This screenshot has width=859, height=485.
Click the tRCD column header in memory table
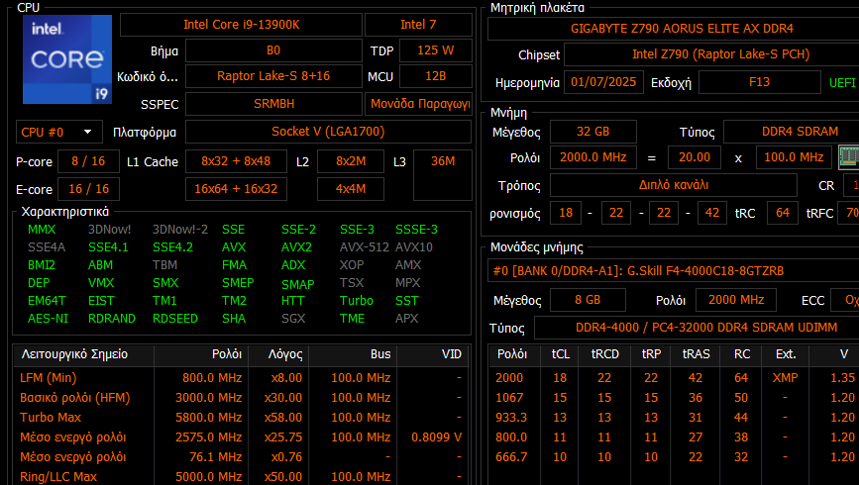tap(604, 354)
